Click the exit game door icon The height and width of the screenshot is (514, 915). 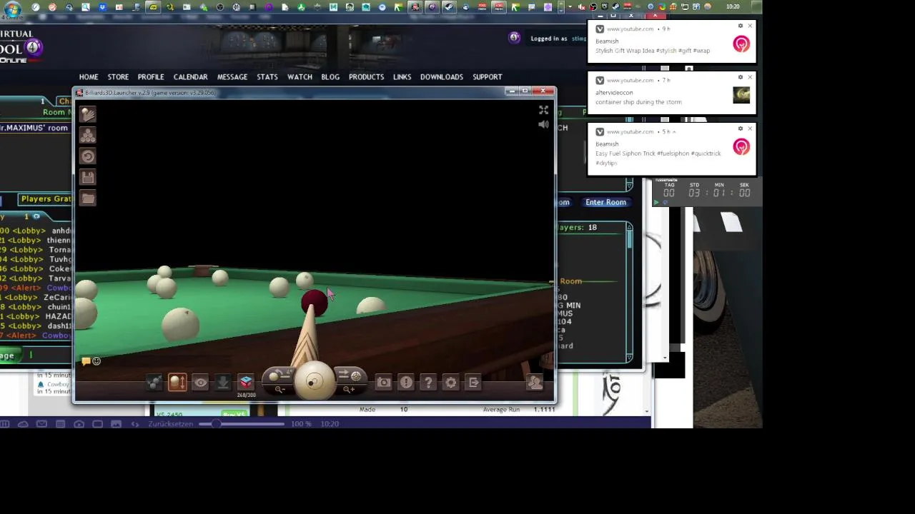(473, 383)
